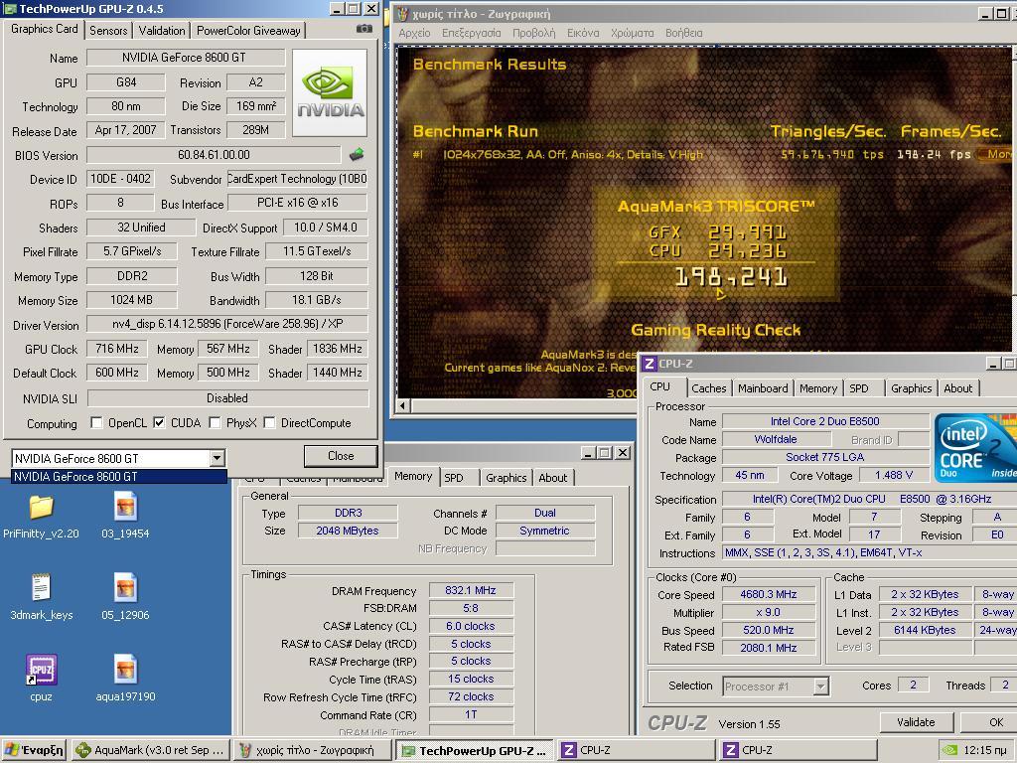This screenshot has width=1017, height=763.
Task: Switch to GPU-Z Validation tab
Action: click(162, 31)
